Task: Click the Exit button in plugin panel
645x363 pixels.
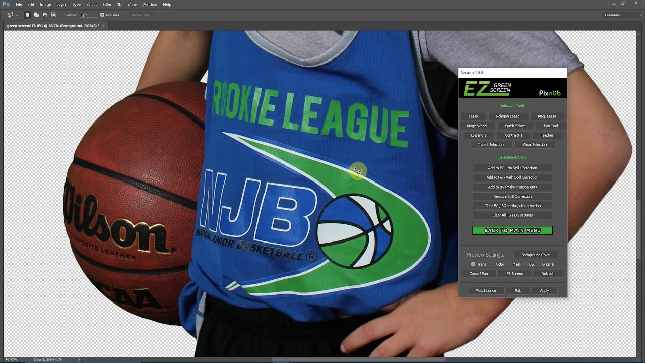Action: tap(518, 291)
